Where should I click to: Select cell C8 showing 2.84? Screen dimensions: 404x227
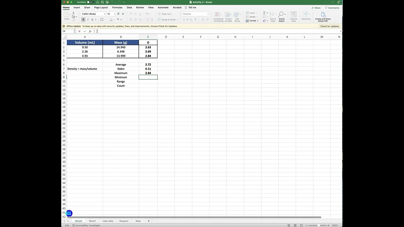point(148,73)
